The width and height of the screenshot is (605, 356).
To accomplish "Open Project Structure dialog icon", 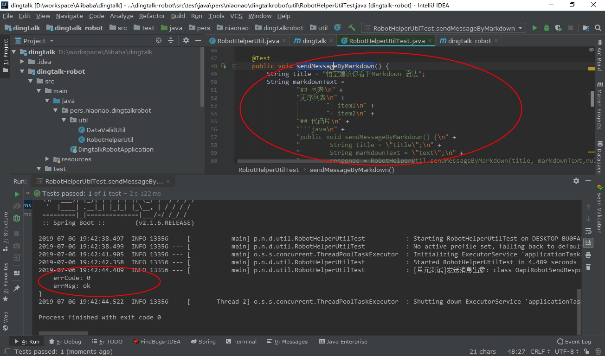I will click(586, 28).
